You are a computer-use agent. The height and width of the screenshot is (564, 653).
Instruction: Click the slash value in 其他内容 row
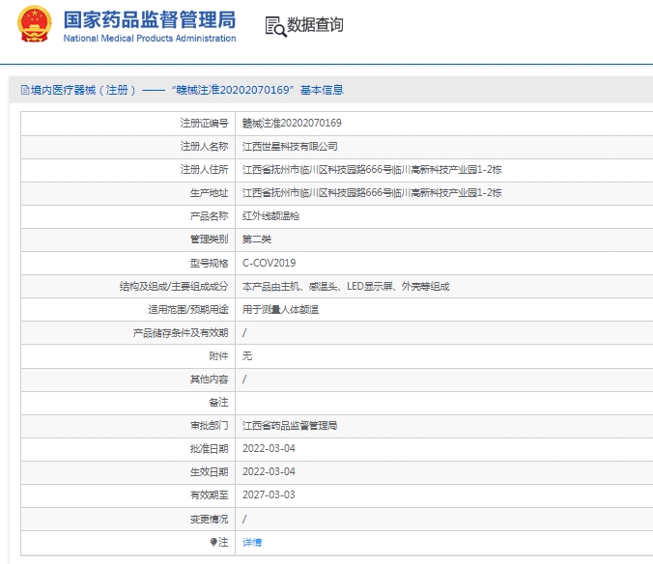coord(244,380)
